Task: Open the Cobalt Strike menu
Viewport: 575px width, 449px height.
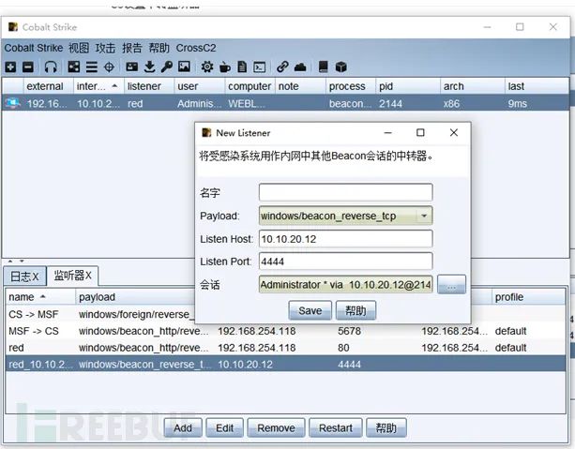Action: click(x=34, y=48)
